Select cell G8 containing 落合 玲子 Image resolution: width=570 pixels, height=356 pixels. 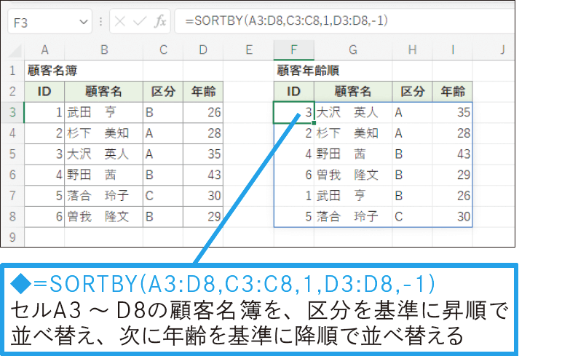(353, 217)
